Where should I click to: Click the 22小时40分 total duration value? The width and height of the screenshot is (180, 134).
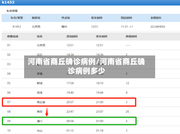coord(158,27)
